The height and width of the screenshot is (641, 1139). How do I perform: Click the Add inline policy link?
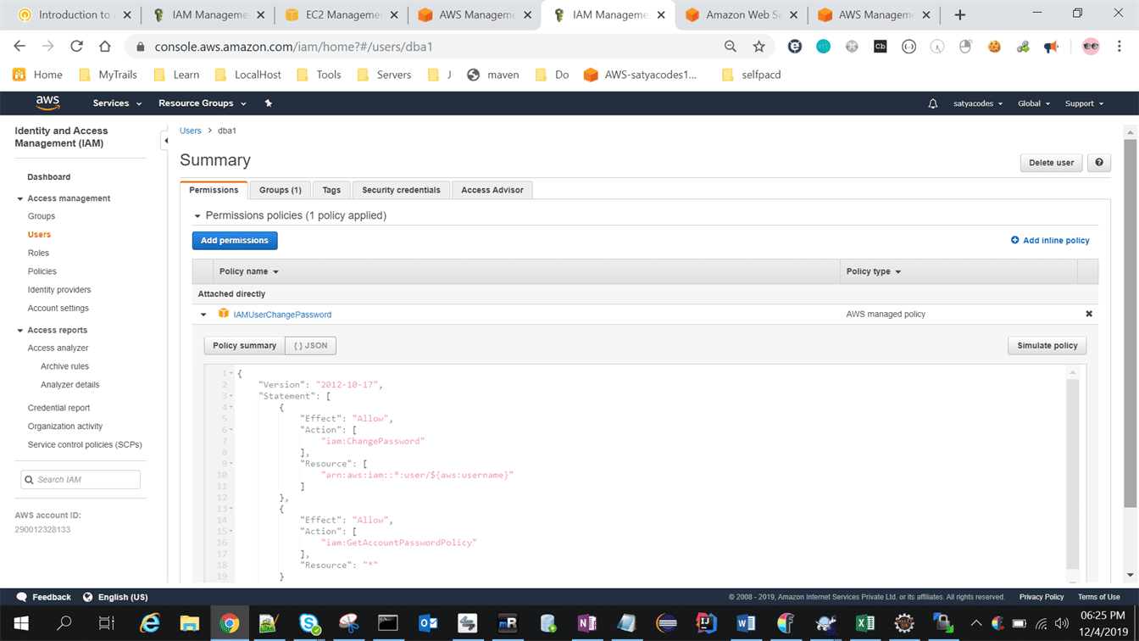pos(1050,241)
